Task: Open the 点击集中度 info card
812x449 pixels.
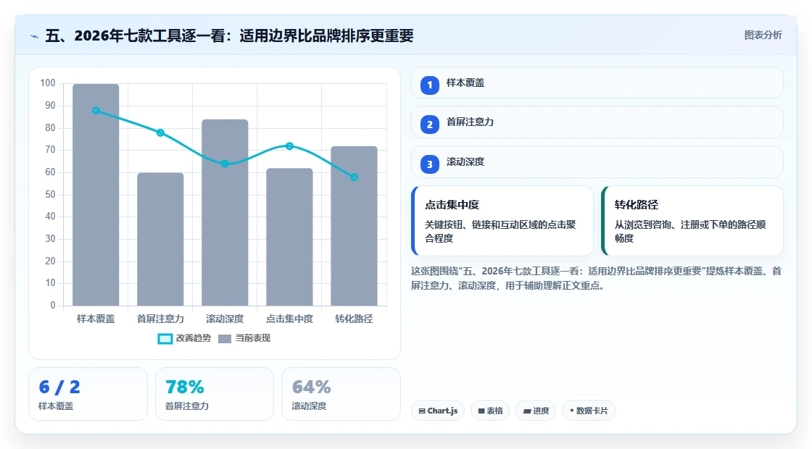Action: tap(502, 221)
